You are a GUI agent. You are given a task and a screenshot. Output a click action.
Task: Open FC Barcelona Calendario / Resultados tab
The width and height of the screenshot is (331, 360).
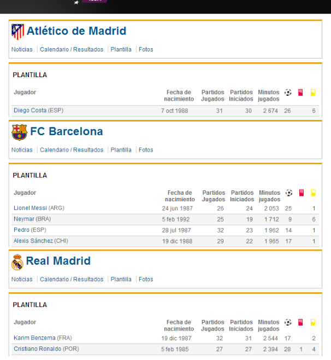click(x=72, y=150)
